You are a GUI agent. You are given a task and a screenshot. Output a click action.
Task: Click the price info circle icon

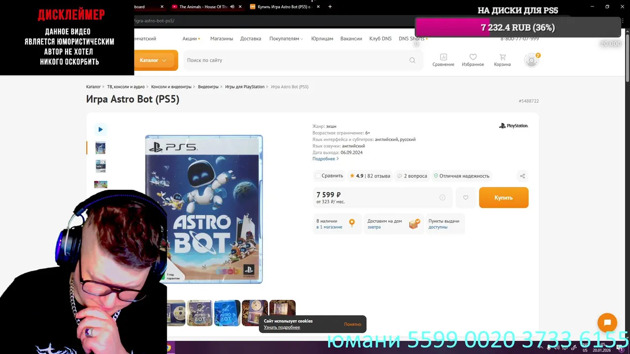[442, 198]
